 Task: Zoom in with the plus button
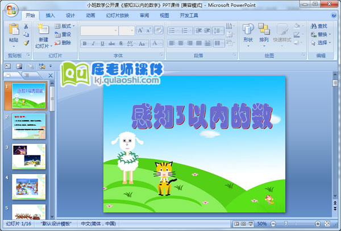pos(318,224)
